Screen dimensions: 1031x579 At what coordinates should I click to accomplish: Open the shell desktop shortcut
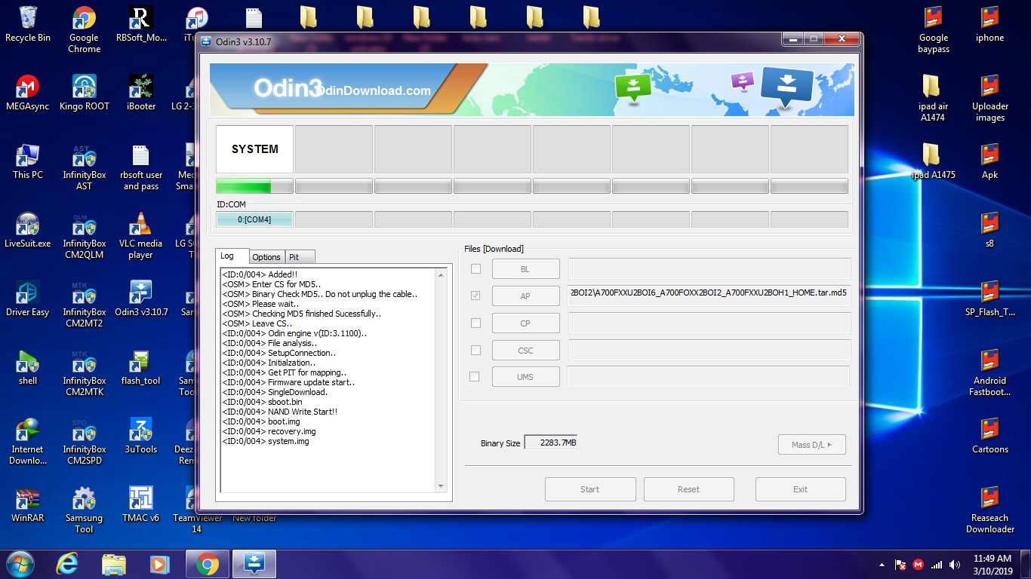28,368
